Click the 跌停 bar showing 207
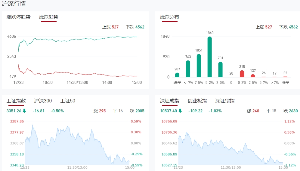The image size is (300, 171). [177, 75]
